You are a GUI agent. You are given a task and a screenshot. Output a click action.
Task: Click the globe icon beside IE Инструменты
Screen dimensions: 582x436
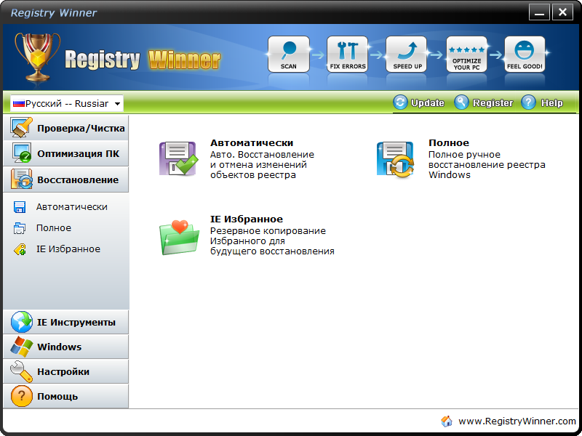pyautogui.click(x=22, y=322)
